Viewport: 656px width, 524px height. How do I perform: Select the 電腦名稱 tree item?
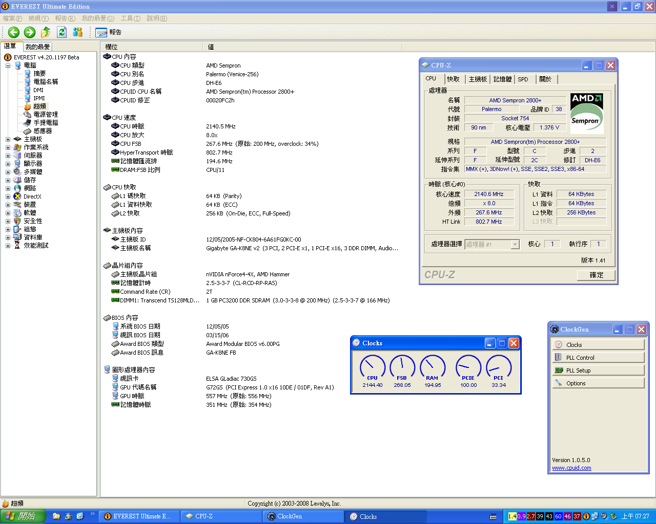click(46, 82)
